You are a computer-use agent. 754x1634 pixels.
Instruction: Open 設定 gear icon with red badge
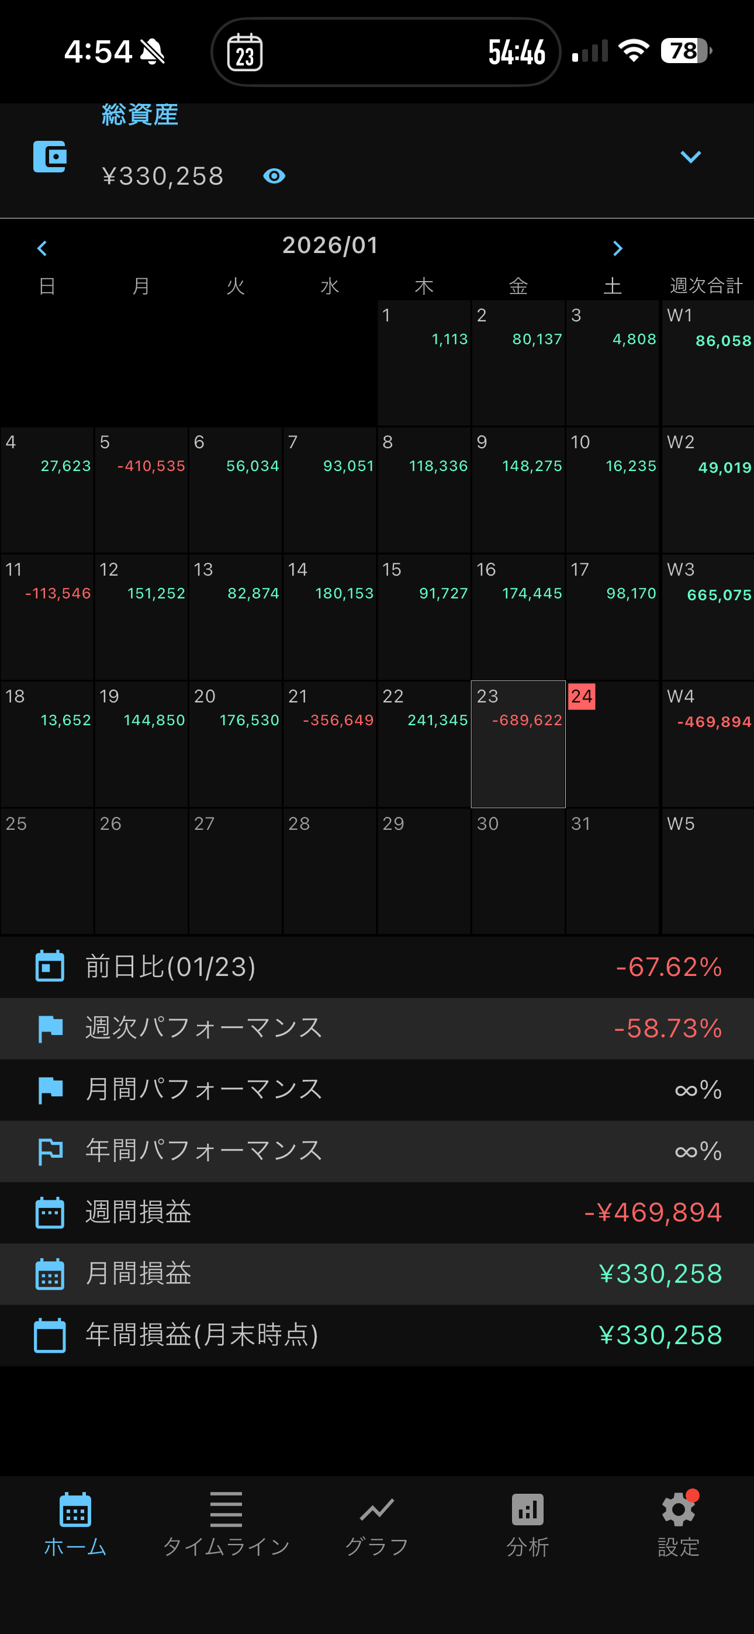coord(678,1511)
